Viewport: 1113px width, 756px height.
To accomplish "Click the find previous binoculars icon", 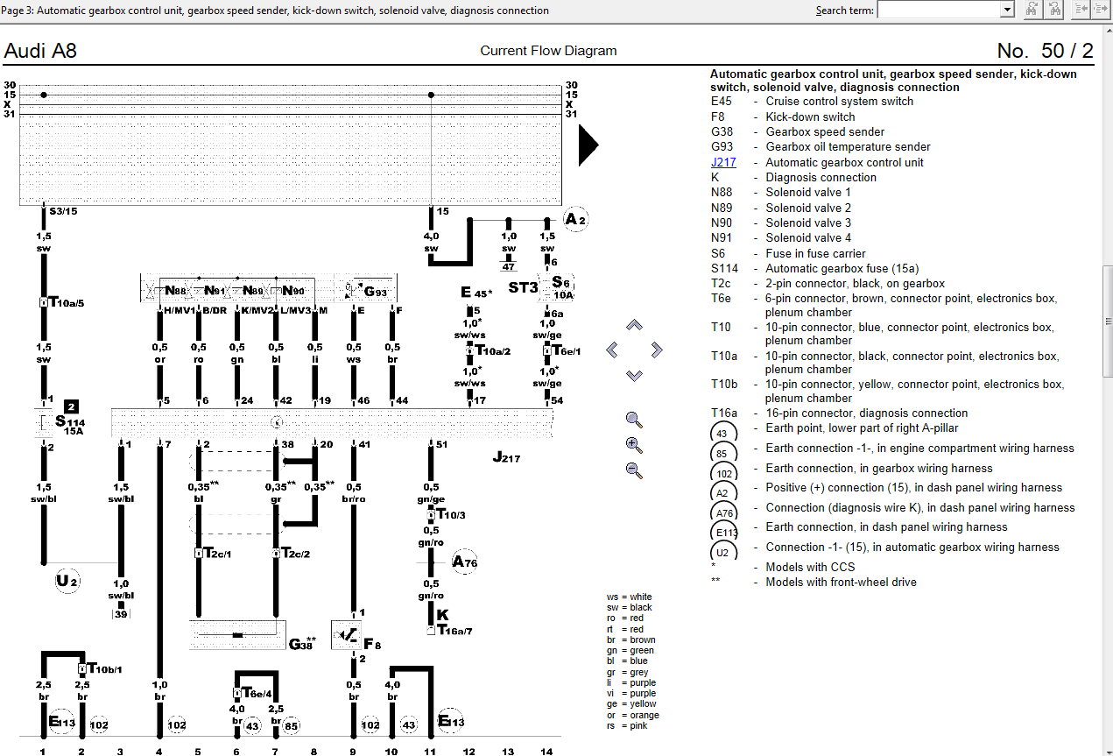I will tap(1055, 10).
